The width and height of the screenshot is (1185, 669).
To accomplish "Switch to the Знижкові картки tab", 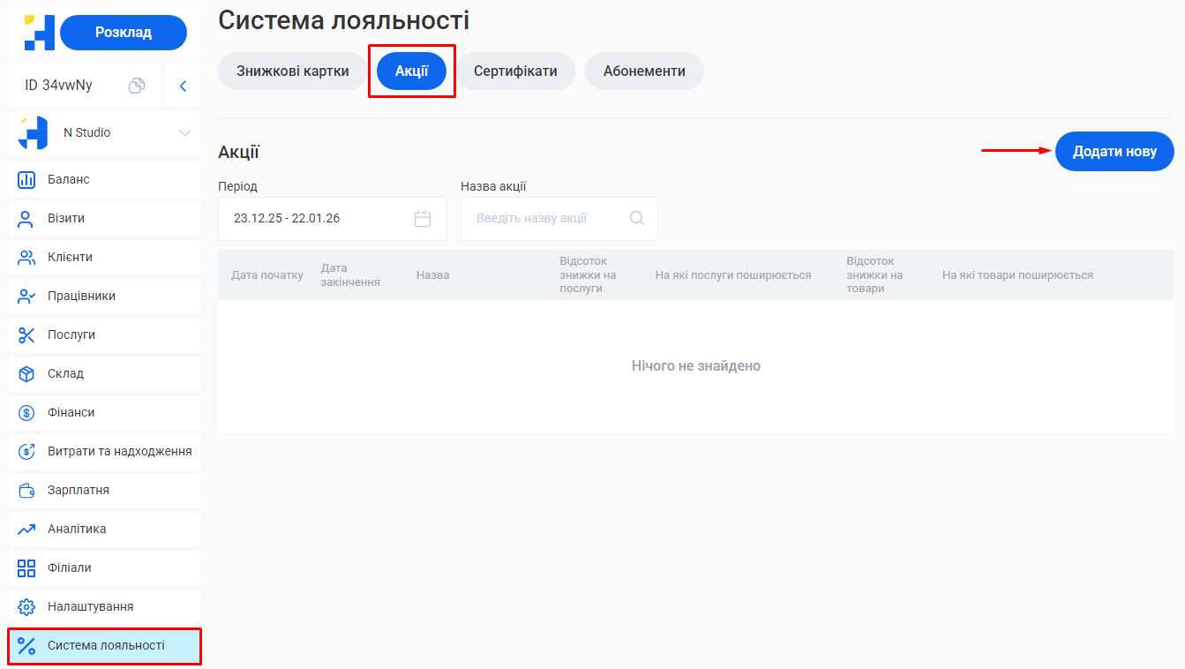I will 292,71.
